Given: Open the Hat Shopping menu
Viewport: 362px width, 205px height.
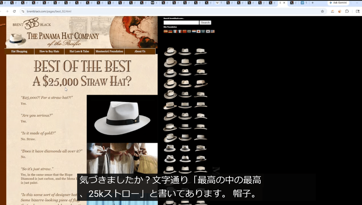Looking at the screenshot, I should tap(19, 51).
